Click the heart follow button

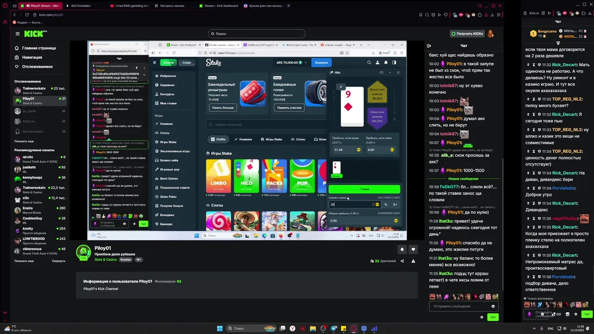click(x=413, y=250)
